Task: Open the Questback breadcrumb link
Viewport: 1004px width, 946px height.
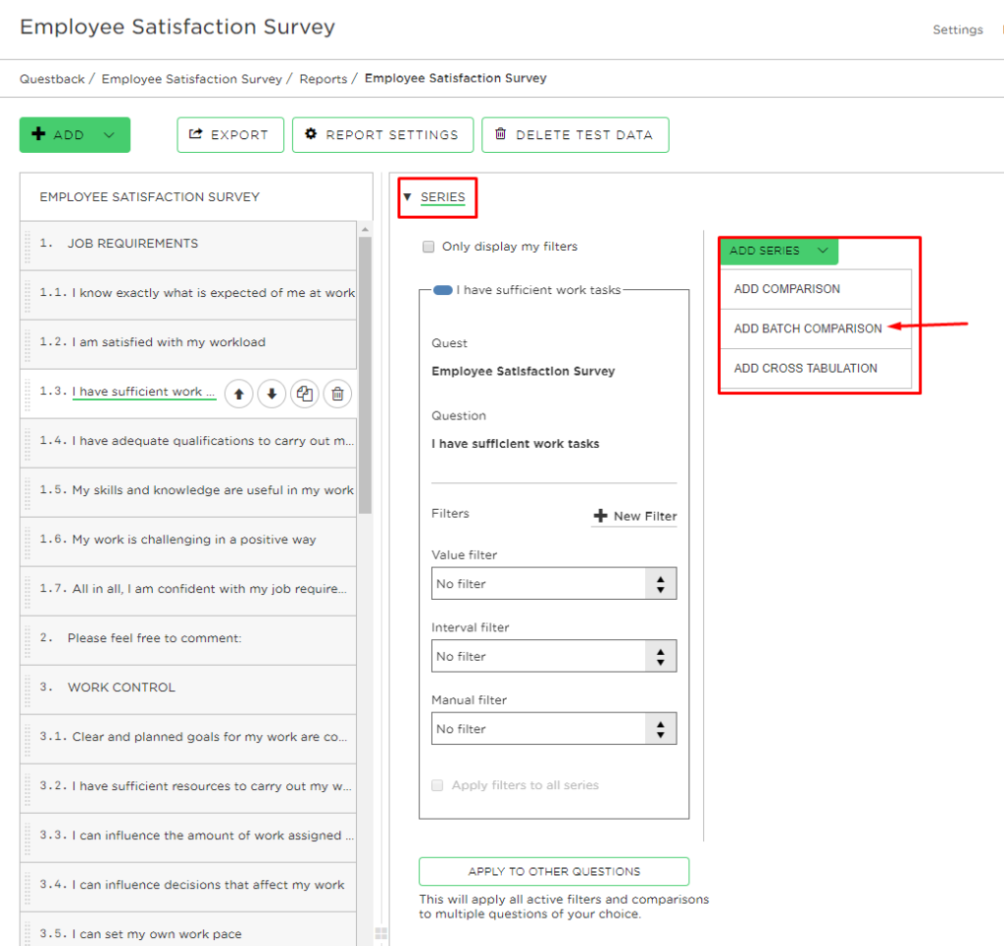Action: (51, 78)
